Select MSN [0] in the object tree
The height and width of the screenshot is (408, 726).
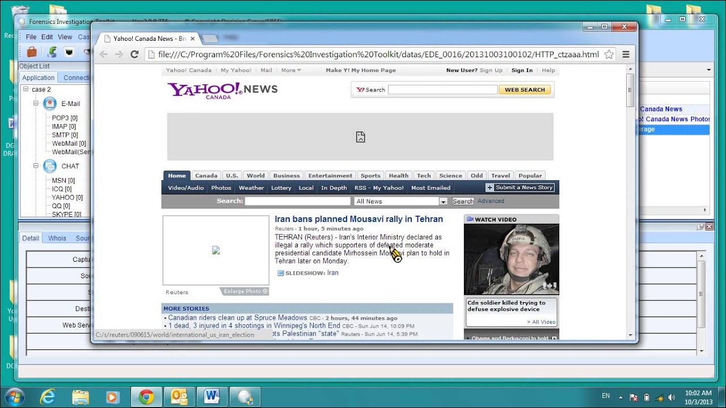pyautogui.click(x=63, y=180)
